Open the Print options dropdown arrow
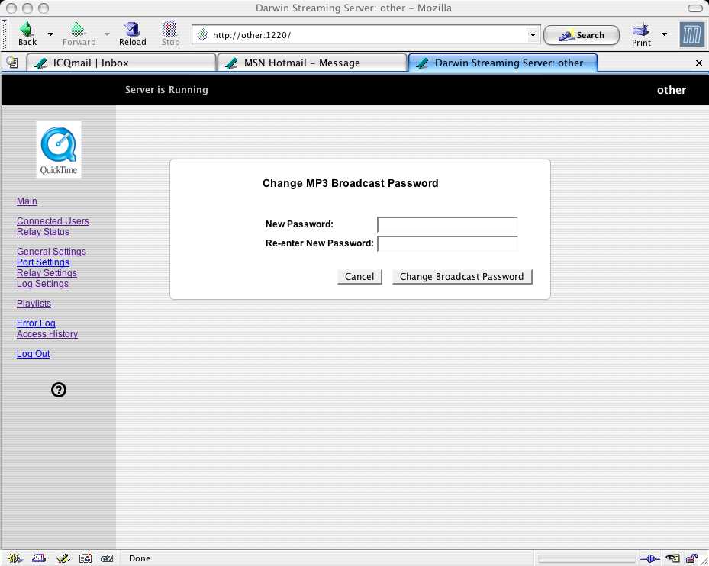709x566 pixels. (x=664, y=34)
